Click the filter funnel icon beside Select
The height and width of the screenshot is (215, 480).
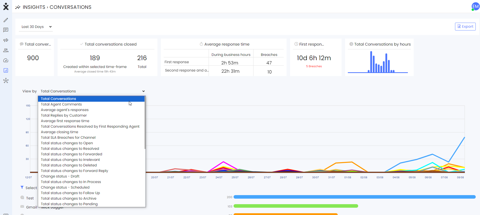click(x=22, y=187)
